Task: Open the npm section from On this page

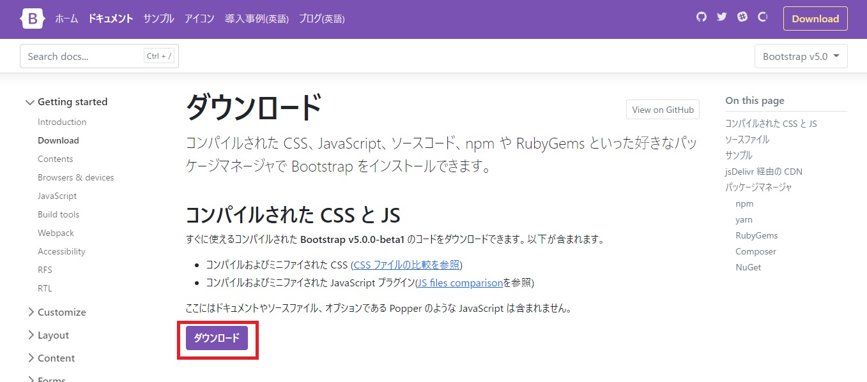Action: coord(744,203)
